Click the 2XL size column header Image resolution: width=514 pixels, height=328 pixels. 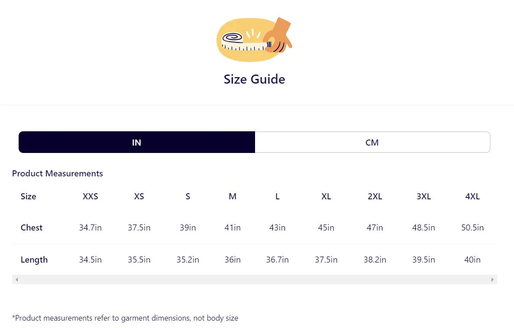(375, 196)
